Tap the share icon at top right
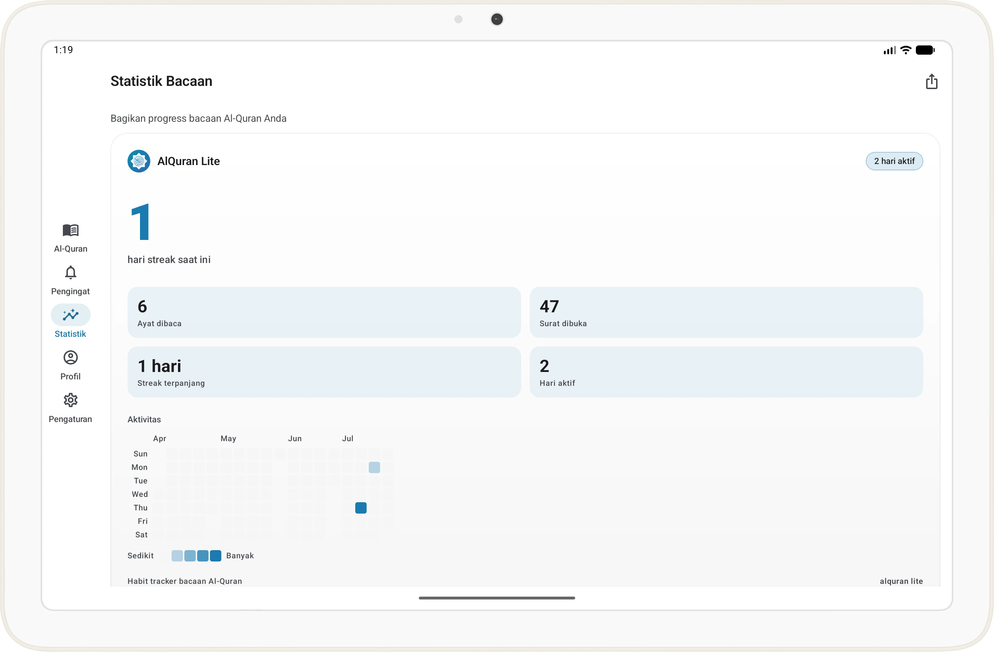994x652 pixels. point(931,81)
